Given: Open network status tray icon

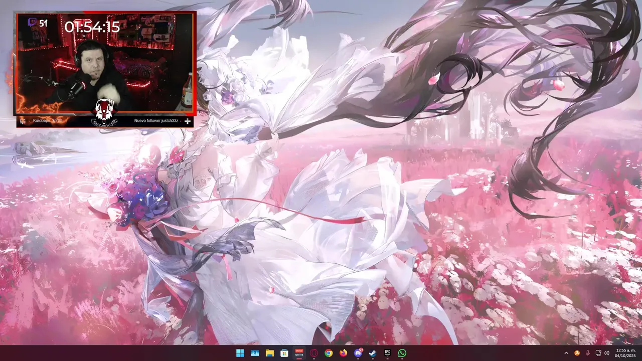Looking at the screenshot, I should click(x=598, y=353).
